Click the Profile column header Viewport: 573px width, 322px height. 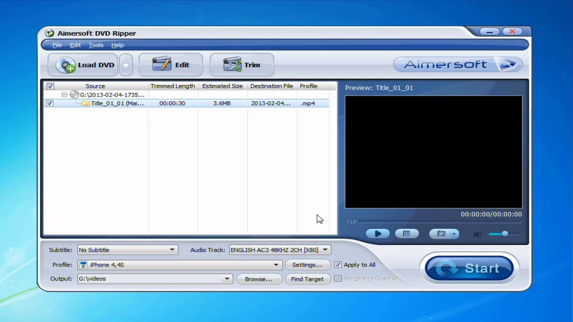(308, 86)
